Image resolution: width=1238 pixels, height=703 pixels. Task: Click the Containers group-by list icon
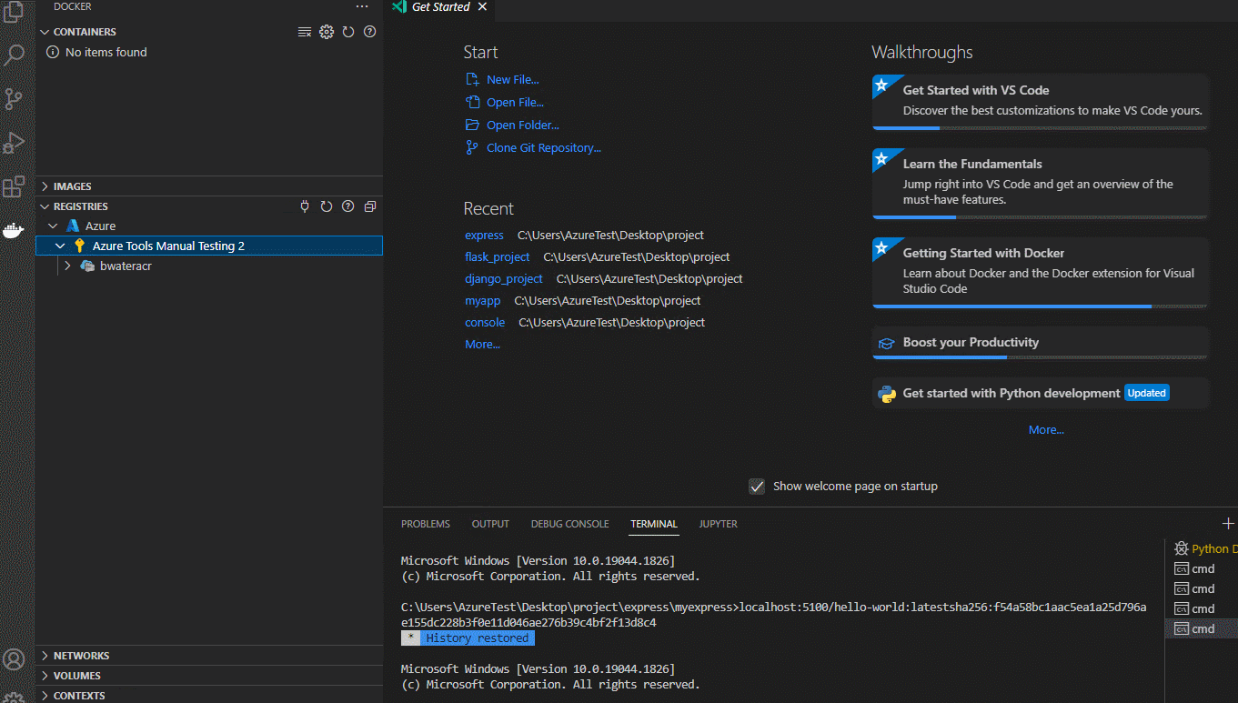click(x=305, y=32)
